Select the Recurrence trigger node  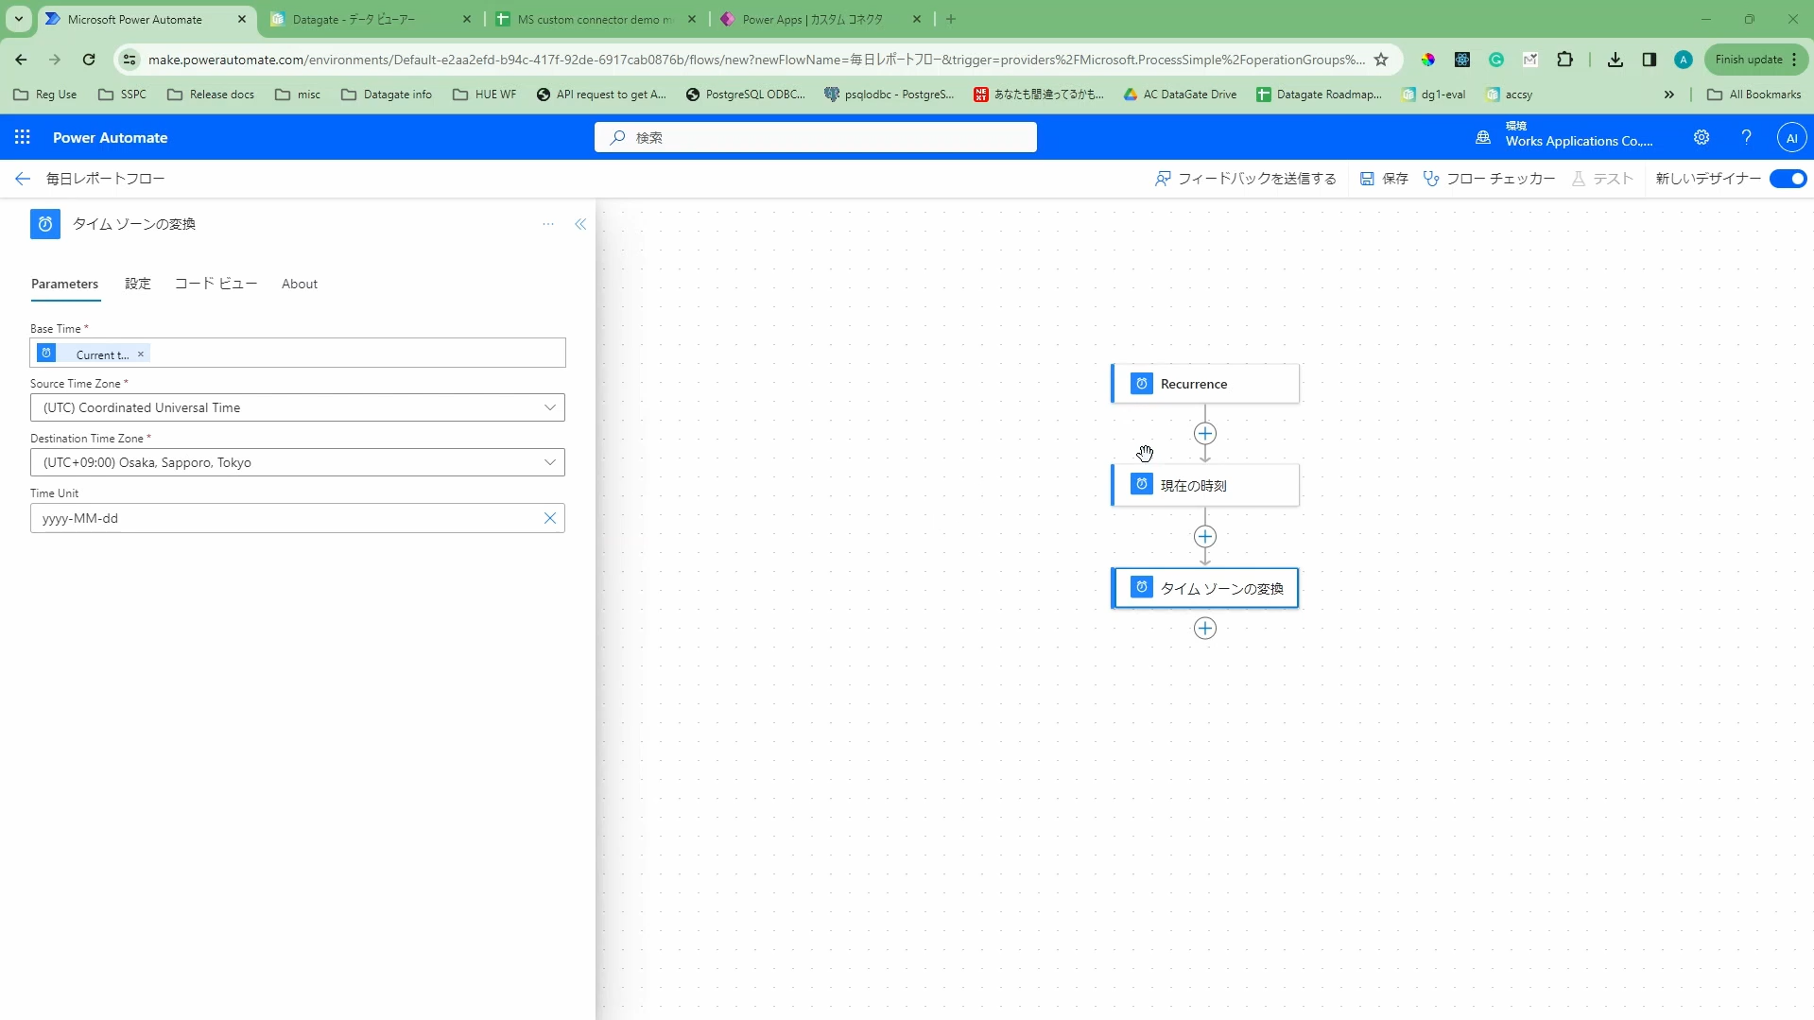[x=1205, y=384]
